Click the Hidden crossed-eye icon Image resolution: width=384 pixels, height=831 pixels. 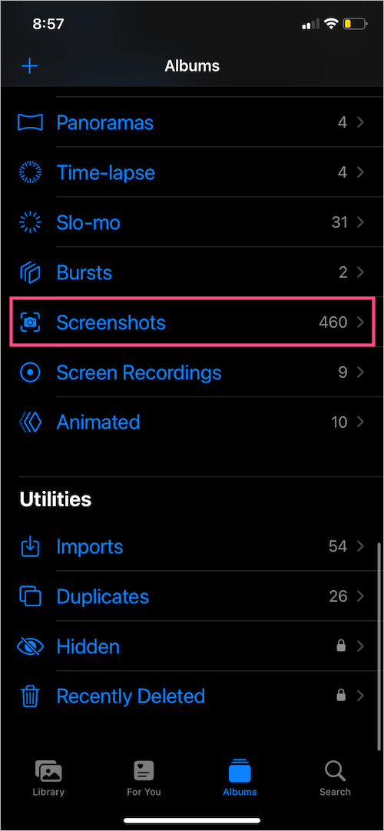pos(30,646)
